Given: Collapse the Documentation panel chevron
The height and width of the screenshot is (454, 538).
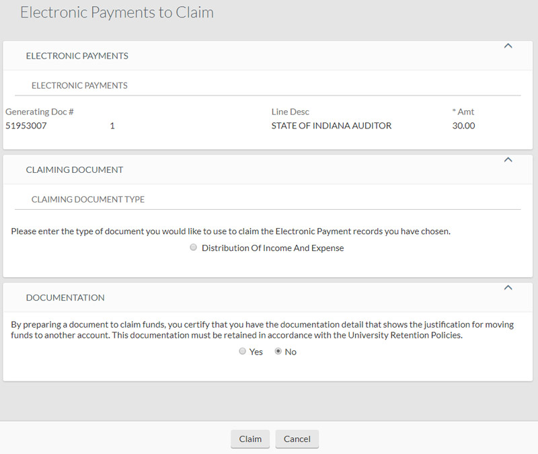Looking at the screenshot, I should click(508, 288).
